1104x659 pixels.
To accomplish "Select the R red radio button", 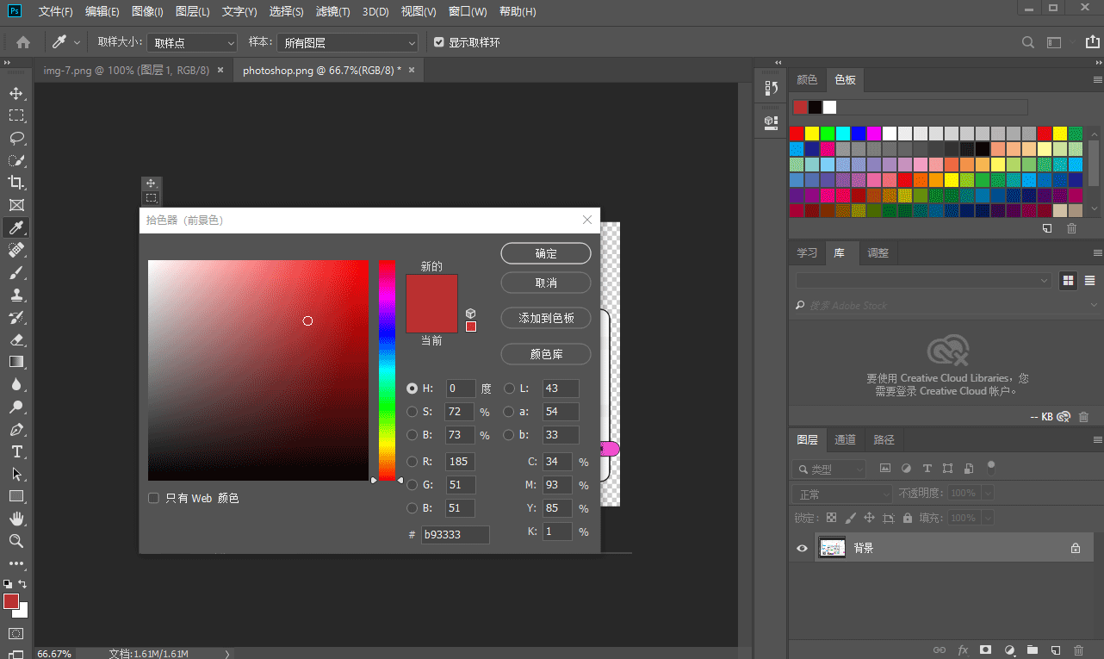I will pos(412,462).
